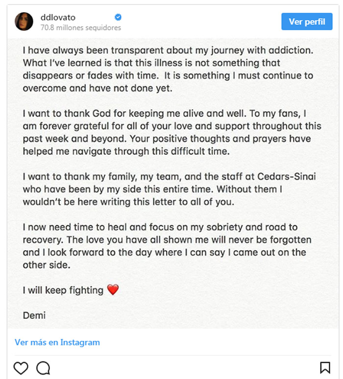Click the 'I now need time to heal' line
343x379 pixels.
pos(160,227)
